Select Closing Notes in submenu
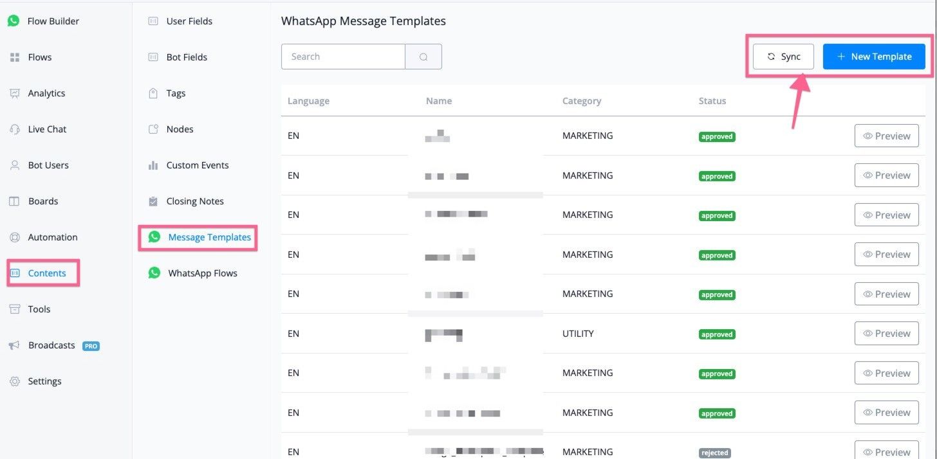Screen dimensions: 937x459 pyautogui.click(x=194, y=201)
